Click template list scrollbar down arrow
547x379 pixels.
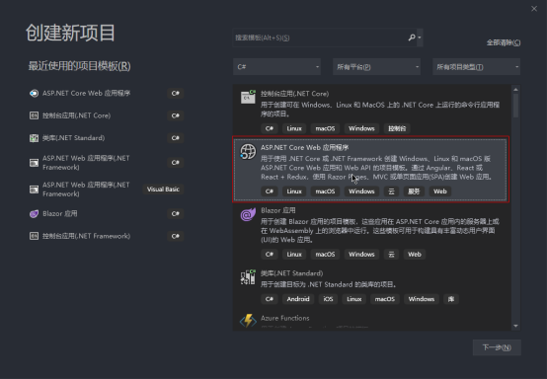point(515,326)
